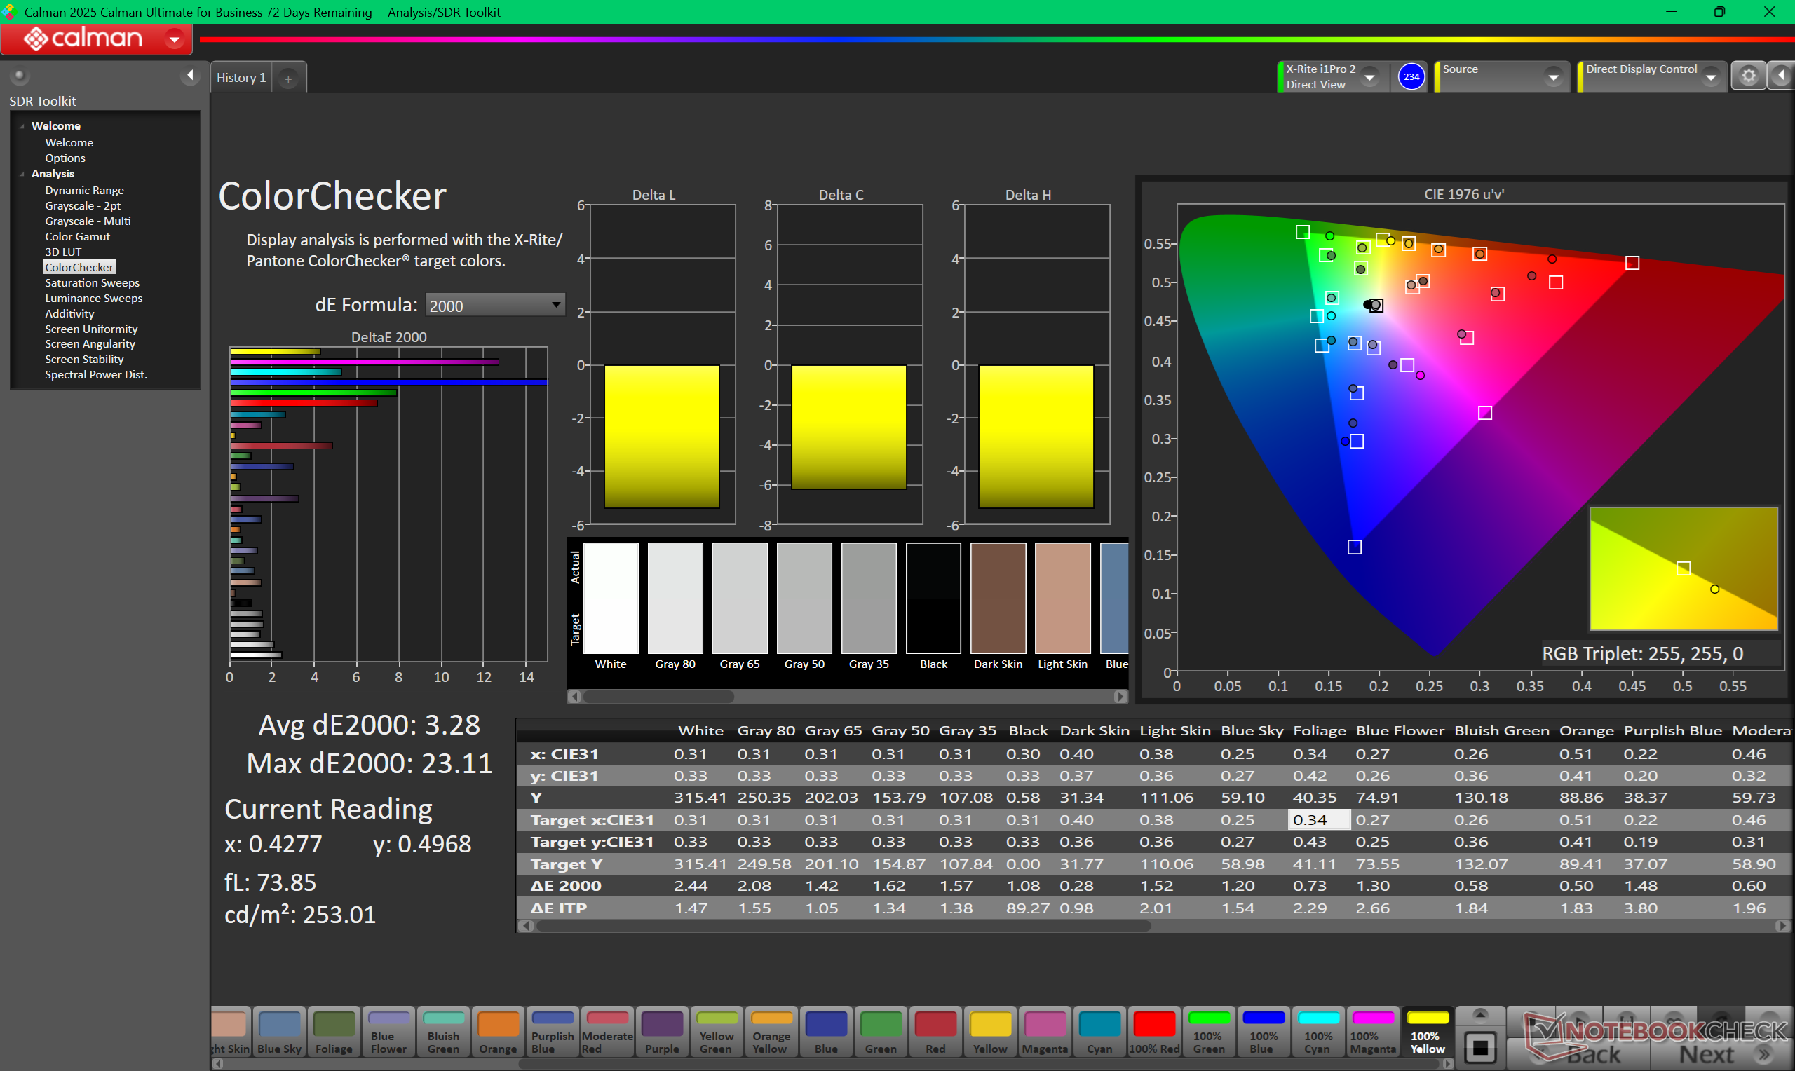The image size is (1795, 1071).
Task: Select the 100% Yellow color patch
Action: 1427,1032
